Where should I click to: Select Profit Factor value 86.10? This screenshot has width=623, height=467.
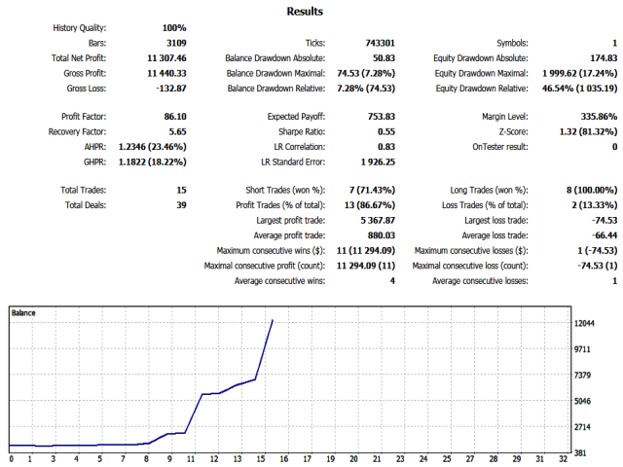pos(175,117)
